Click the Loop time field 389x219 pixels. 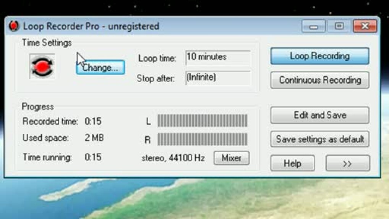coord(218,57)
